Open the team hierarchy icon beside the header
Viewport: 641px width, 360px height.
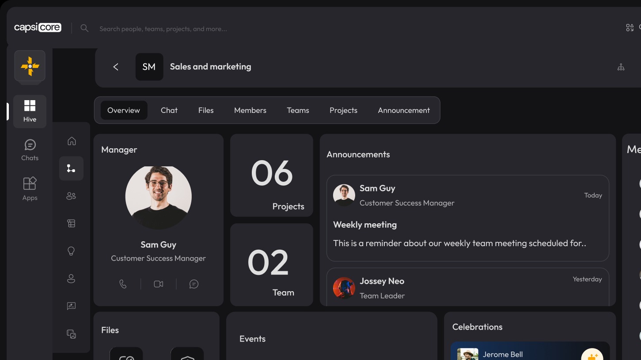621,67
